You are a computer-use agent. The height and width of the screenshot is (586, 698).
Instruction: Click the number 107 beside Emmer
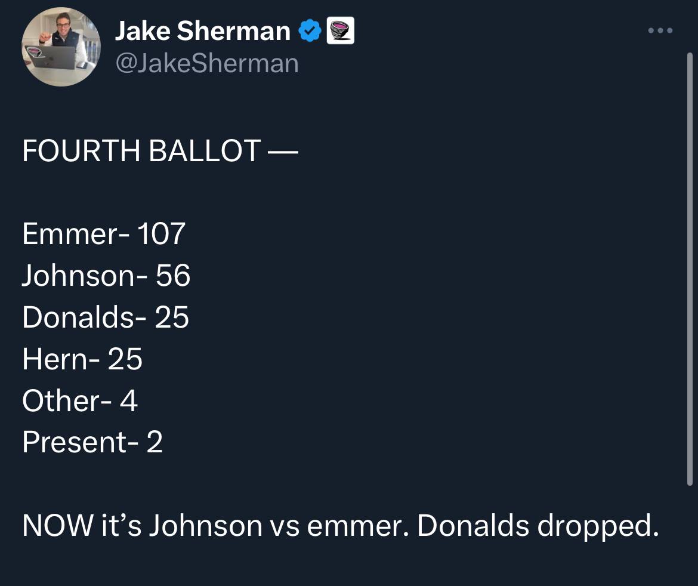[161, 233]
